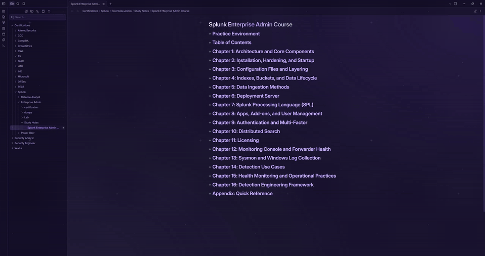Viewport: 485px width, 256px height.
Task: Toggle the left sidebar collapse icon
Action: click(x=4, y=4)
